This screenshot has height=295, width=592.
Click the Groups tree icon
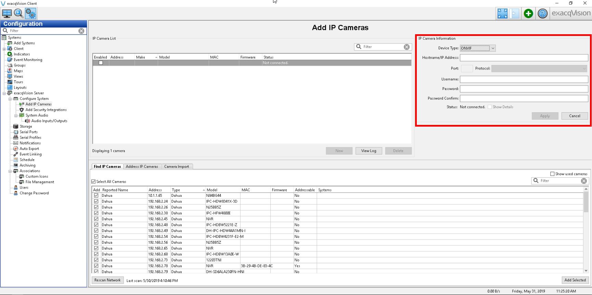[10, 65]
